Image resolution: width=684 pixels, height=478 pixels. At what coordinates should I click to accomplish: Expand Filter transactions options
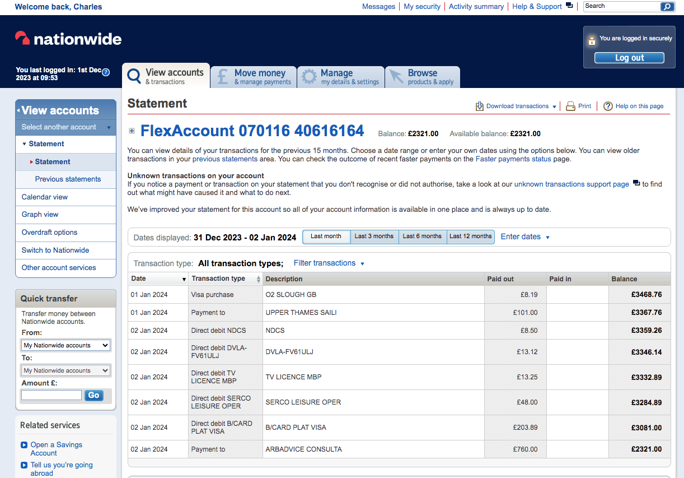pyautogui.click(x=329, y=263)
